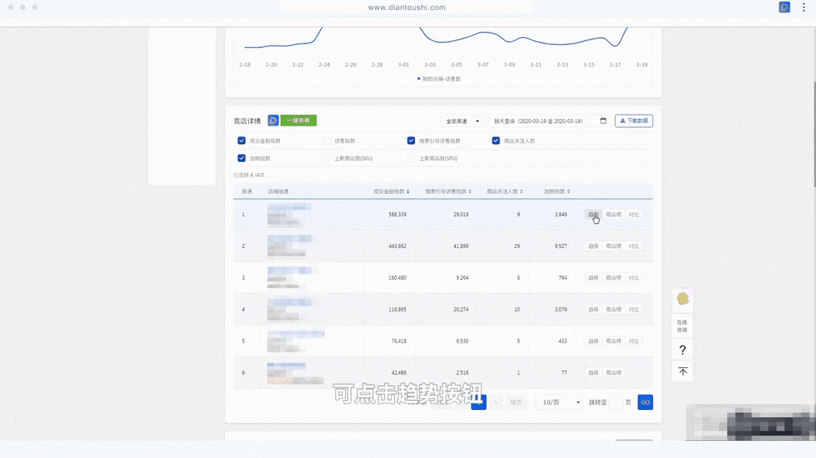Toggle the 商品关注人数 checkbox
Screen dimensions: 816x458
point(496,141)
